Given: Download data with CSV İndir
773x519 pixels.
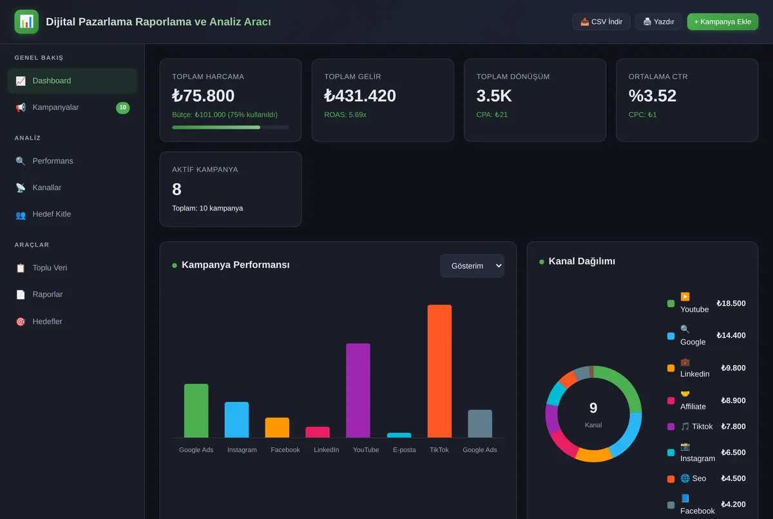Looking at the screenshot, I should pyautogui.click(x=601, y=22).
